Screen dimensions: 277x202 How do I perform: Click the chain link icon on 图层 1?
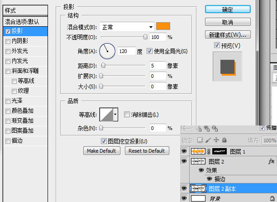point(209,151)
